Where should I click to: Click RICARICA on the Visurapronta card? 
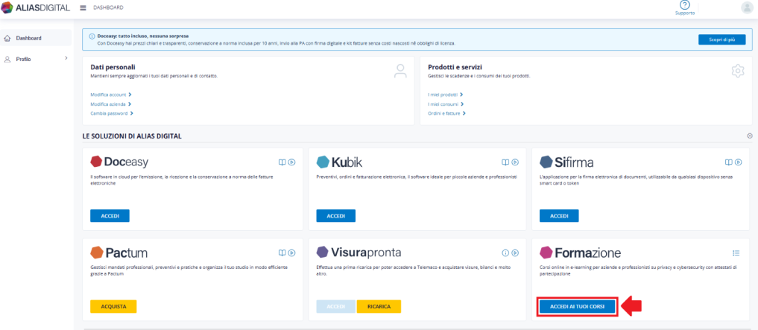(x=379, y=306)
